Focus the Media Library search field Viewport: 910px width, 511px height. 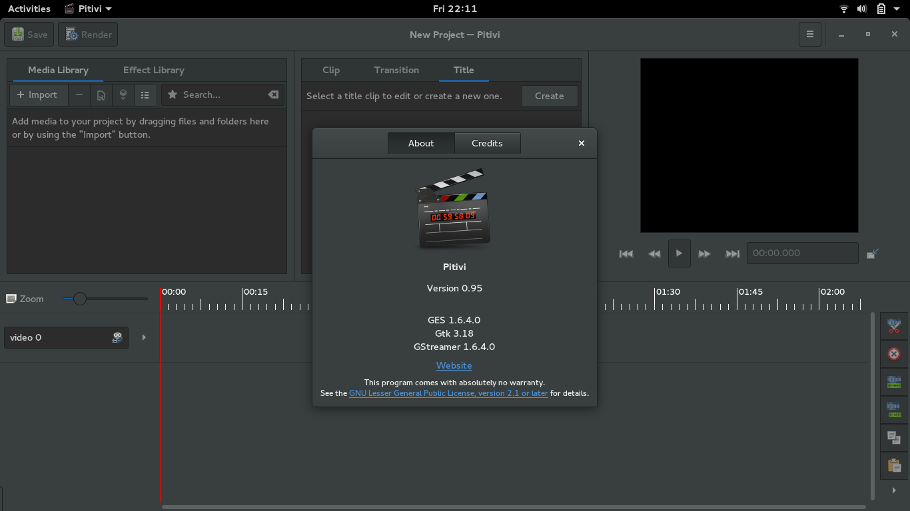223,95
